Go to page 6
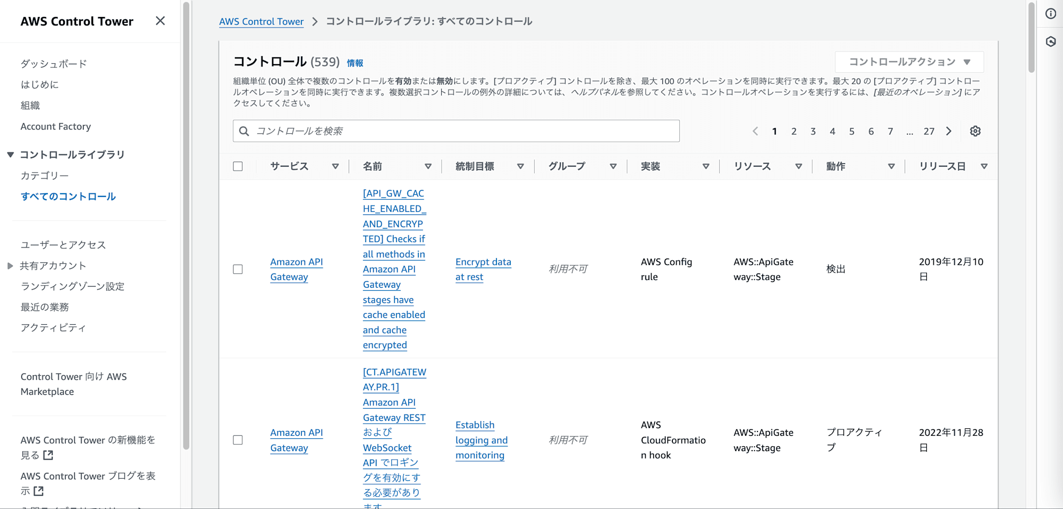The height and width of the screenshot is (509, 1063). [871, 131]
